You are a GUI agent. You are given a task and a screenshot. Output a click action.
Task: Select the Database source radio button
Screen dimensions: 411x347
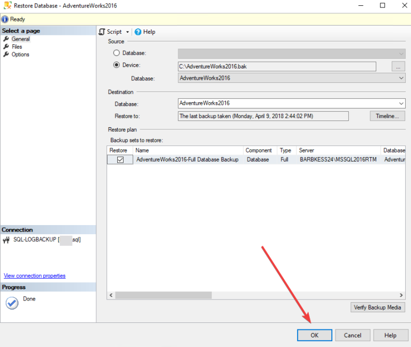[x=116, y=53]
